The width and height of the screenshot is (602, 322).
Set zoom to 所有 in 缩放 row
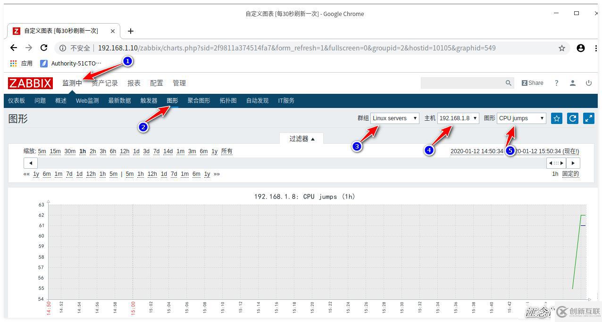[227, 151]
